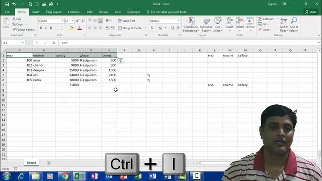Viewport: 322px width, 181px height.
Task: Open Chrome from the Windows taskbar
Action: tap(64, 176)
